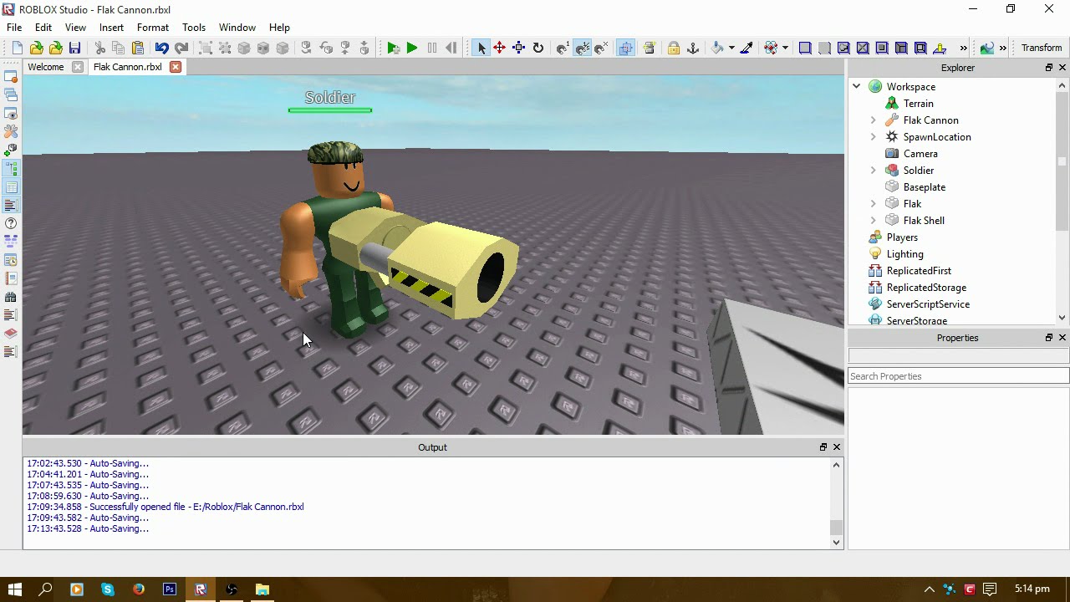The width and height of the screenshot is (1070, 602).
Task: Undock the Properties panel
Action: (1049, 338)
